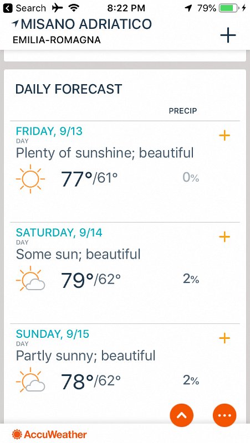Image resolution: width=250 pixels, height=443 pixels.
Task: Tap the SUNDAY, 9/15 heading
Action: 52,334
